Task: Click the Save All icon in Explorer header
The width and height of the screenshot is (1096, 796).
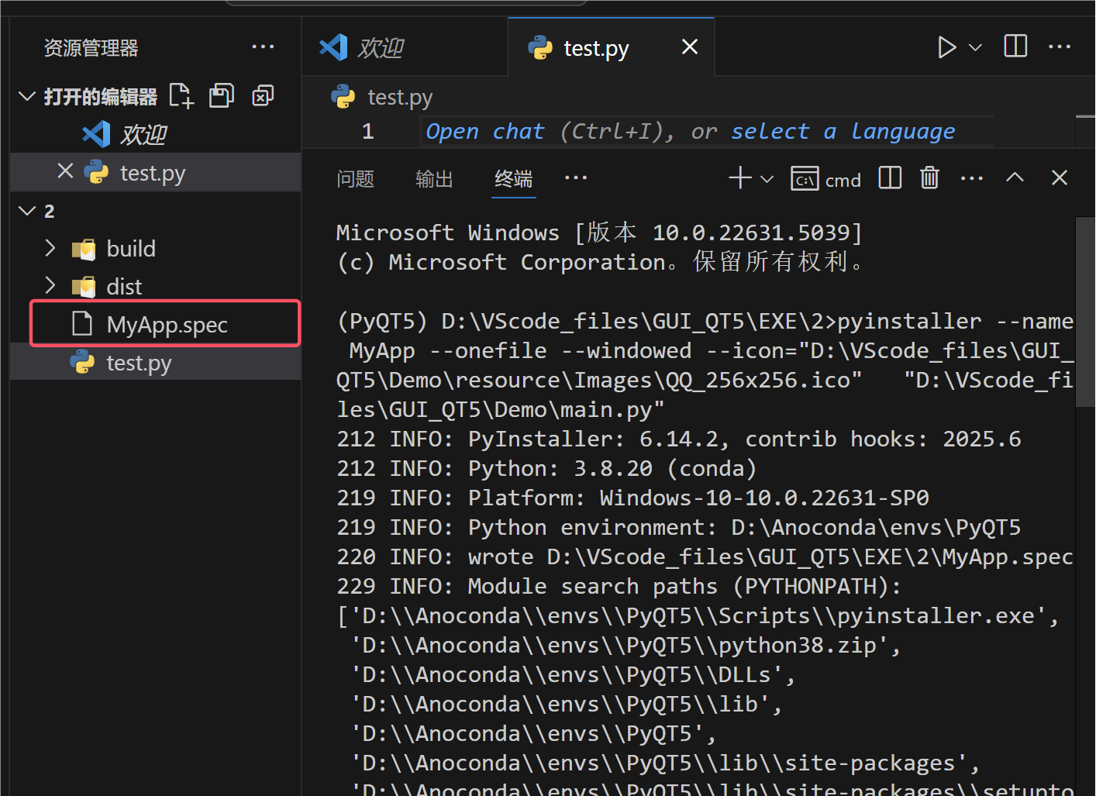Action: pyautogui.click(x=221, y=95)
